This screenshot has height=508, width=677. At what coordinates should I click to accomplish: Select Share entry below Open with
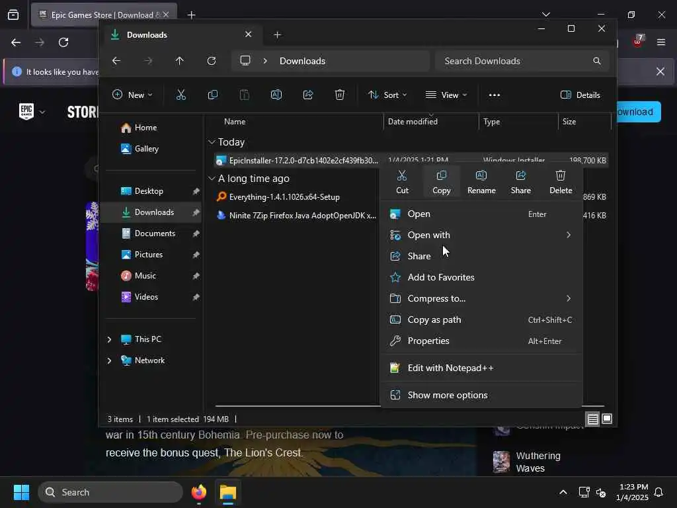click(x=481, y=256)
